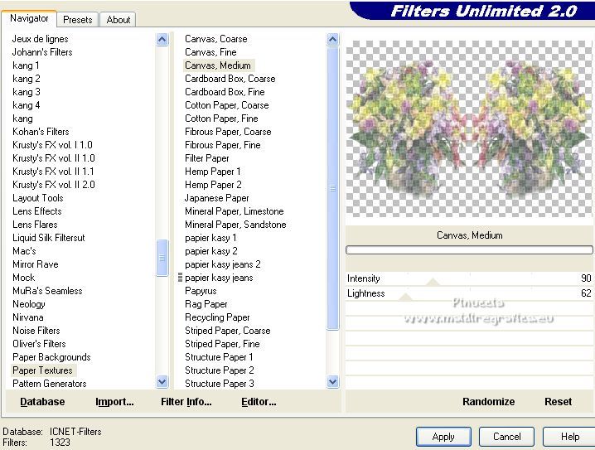Open the Presets tab
Image resolution: width=595 pixels, height=450 pixels.
[78, 20]
